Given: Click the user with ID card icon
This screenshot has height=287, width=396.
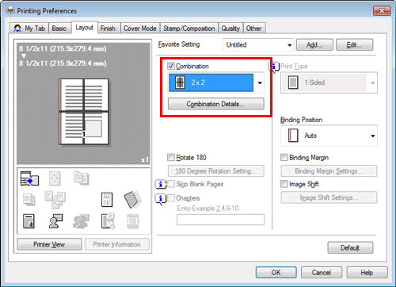Looking at the screenshot, I should tap(55, 221).
